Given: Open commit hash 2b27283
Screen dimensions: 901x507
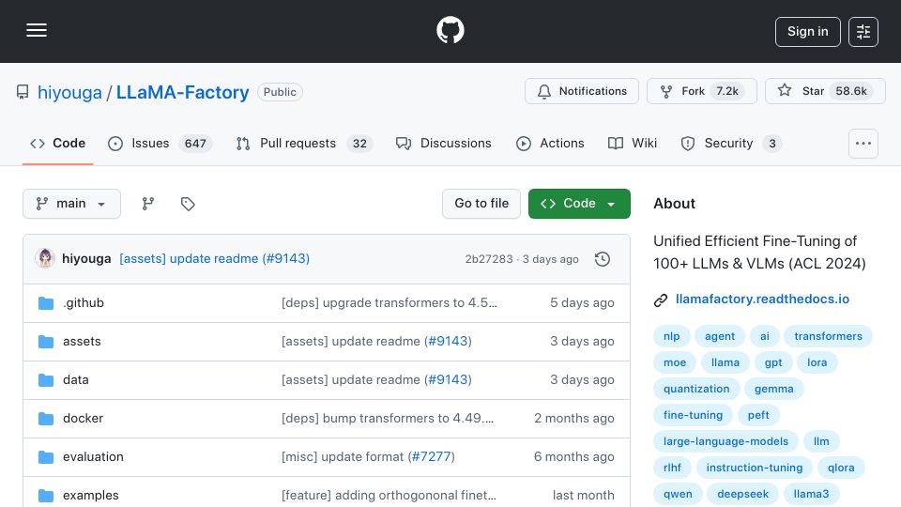Looking at the screenshot, I should (x=488, y=259).
